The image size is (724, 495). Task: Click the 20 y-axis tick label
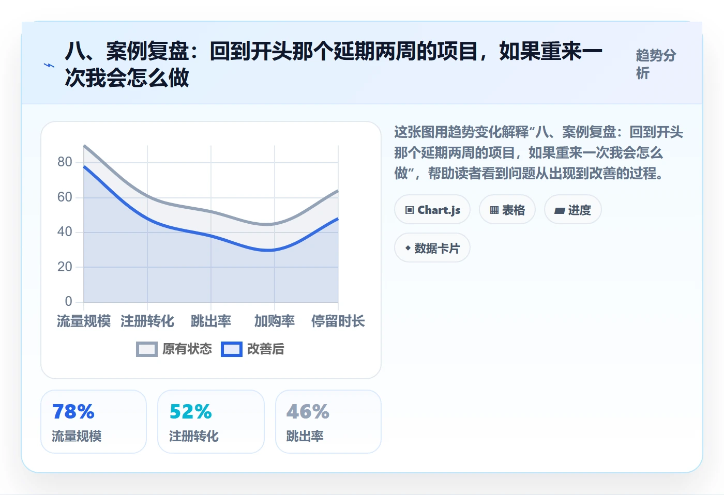pyautogui.click(x=65, y=267)
